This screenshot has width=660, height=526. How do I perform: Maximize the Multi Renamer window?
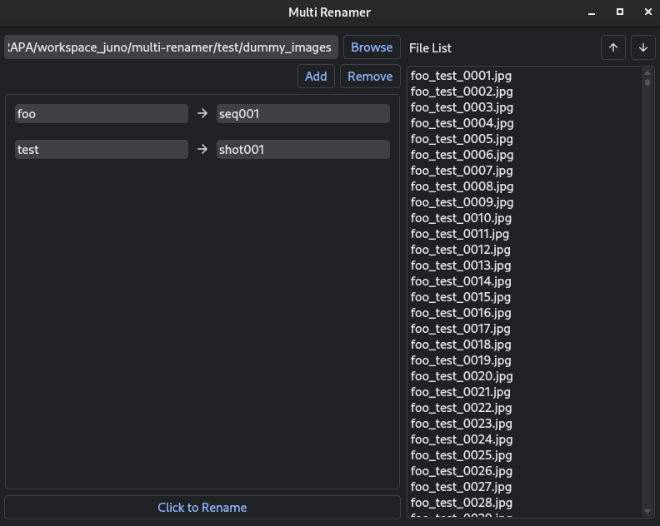620,12
